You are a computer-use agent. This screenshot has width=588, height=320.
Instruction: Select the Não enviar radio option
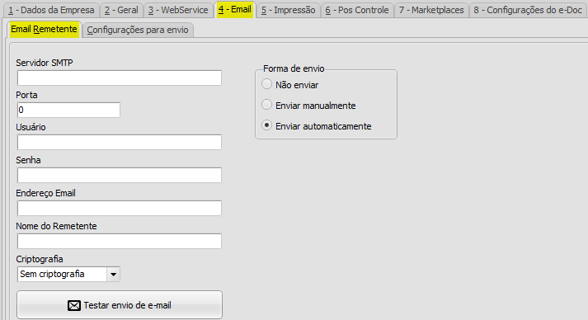click(266, 84)
